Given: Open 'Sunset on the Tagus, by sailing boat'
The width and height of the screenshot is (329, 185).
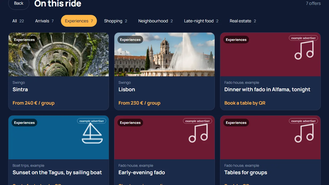Looking at the screenshot, I should (x=57, y=172).
